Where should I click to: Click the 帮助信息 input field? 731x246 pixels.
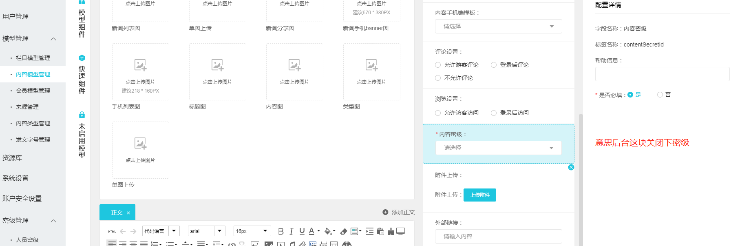662,74
